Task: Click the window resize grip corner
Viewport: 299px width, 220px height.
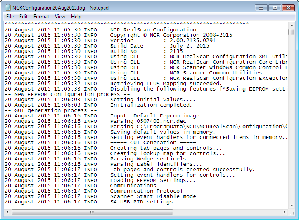Action: coord(292,213)
